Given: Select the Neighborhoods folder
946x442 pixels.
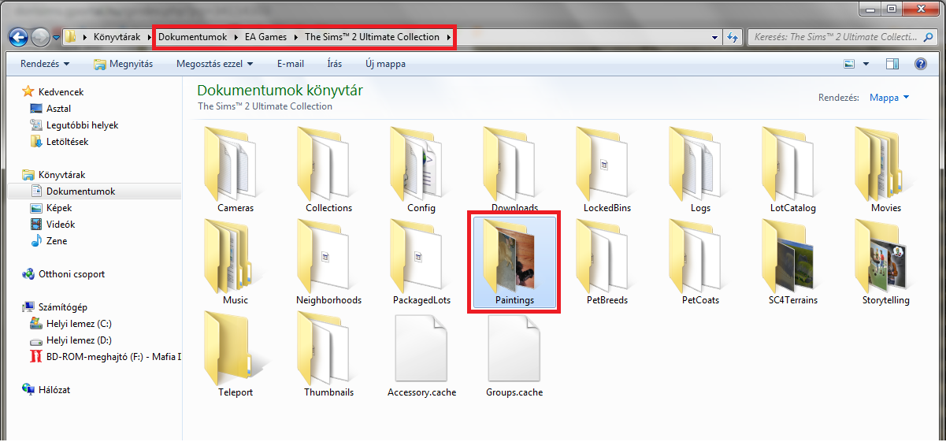Looking at the screenshot, I should [x=328, y=262].
